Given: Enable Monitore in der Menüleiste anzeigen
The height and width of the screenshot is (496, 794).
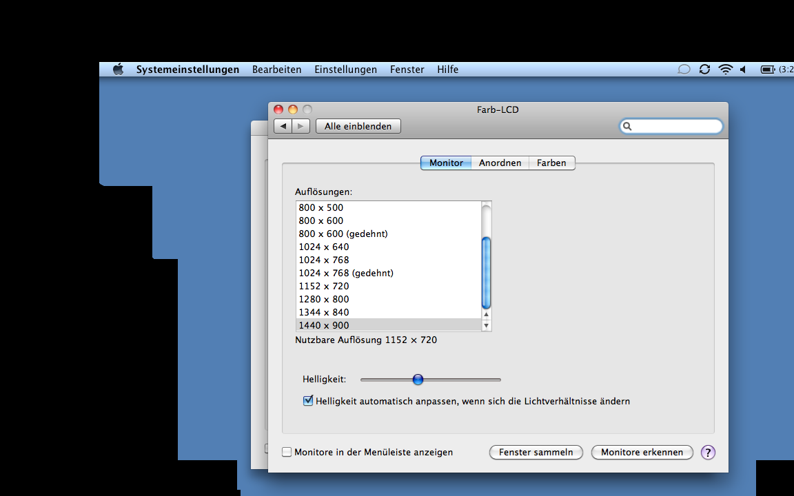Looking at the screenshot, I should [x=287, y=452].
